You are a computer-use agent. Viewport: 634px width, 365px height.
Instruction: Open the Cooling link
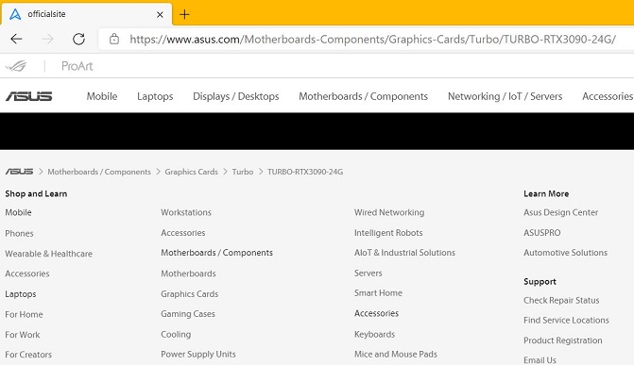click(176, 334)
